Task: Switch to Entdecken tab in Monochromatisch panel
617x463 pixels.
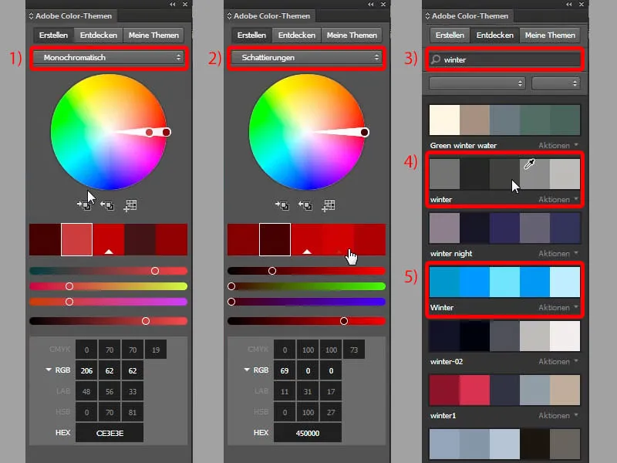Action: tap(99, 35)
